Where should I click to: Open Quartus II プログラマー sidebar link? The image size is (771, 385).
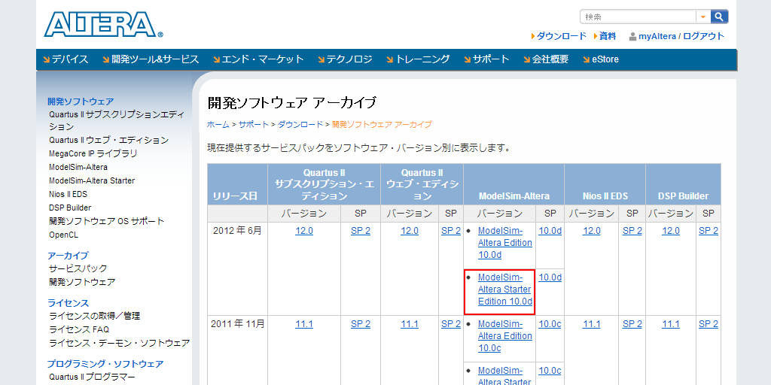(92, 377)
